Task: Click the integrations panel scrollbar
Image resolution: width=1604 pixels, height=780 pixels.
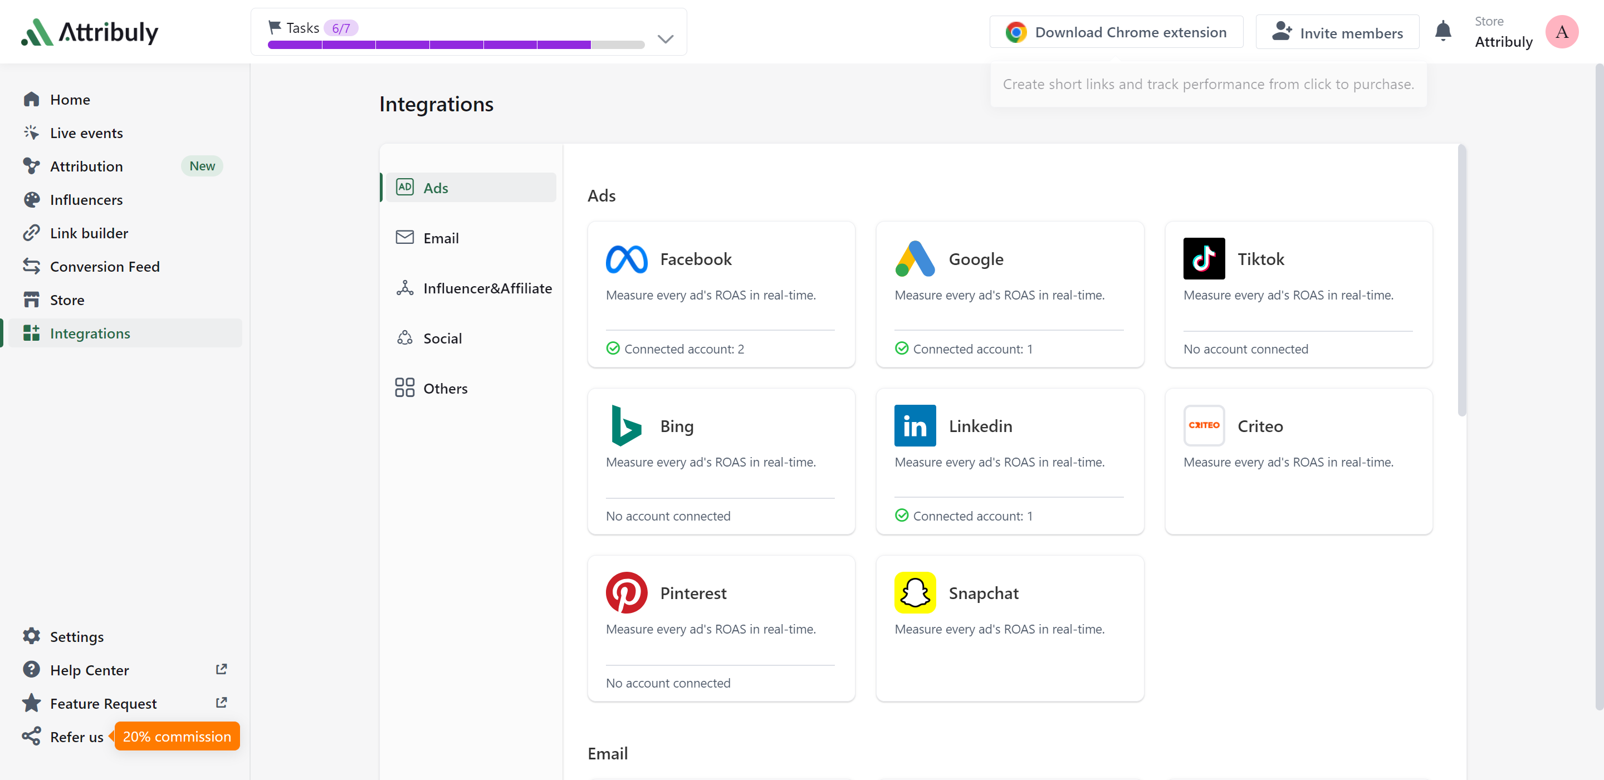Action: (x=1461, y=279)
